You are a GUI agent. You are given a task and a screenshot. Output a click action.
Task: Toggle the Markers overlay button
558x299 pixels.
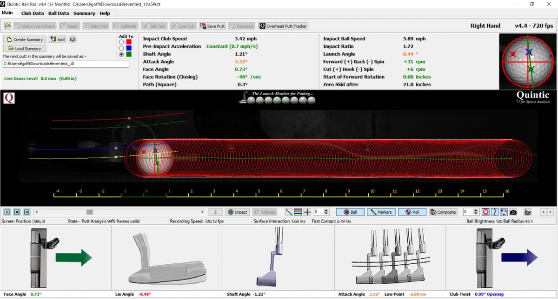pos(381,212)
